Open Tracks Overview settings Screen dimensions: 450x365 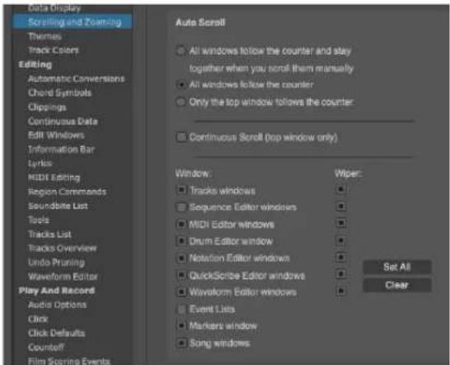tap(63, 248)
